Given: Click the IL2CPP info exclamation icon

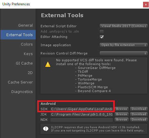Looking at the screenshot, I should click(x=46, y=129).
